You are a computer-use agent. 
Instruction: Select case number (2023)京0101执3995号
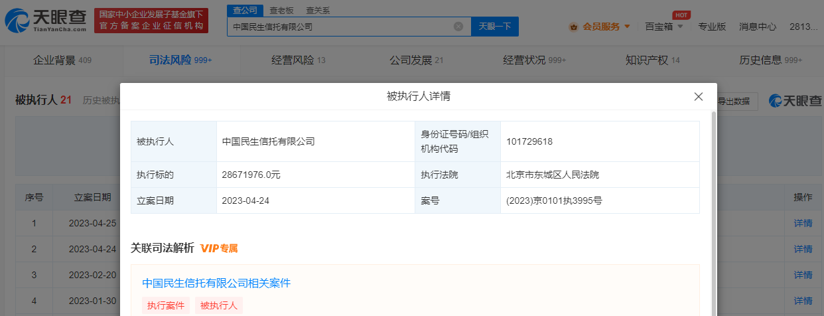pos(554,200)
